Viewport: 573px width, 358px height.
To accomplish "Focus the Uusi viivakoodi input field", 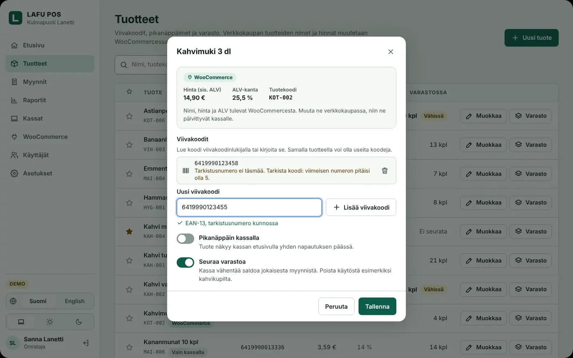I will [249, 207].
